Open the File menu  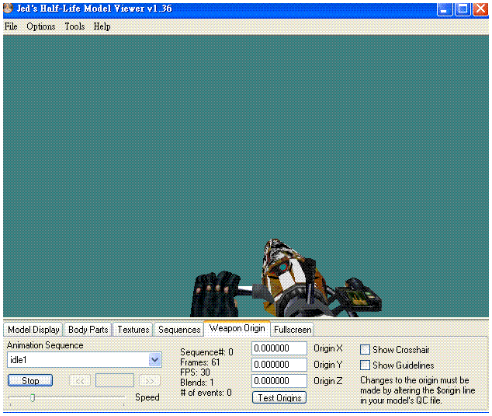11,26
